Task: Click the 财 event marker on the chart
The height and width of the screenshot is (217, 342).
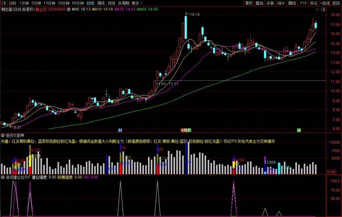Action: click(x=120, y=130)
